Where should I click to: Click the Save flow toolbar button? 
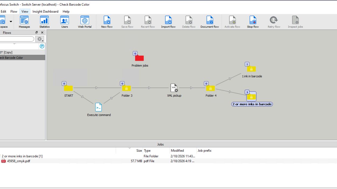click(x=127, y=22)
